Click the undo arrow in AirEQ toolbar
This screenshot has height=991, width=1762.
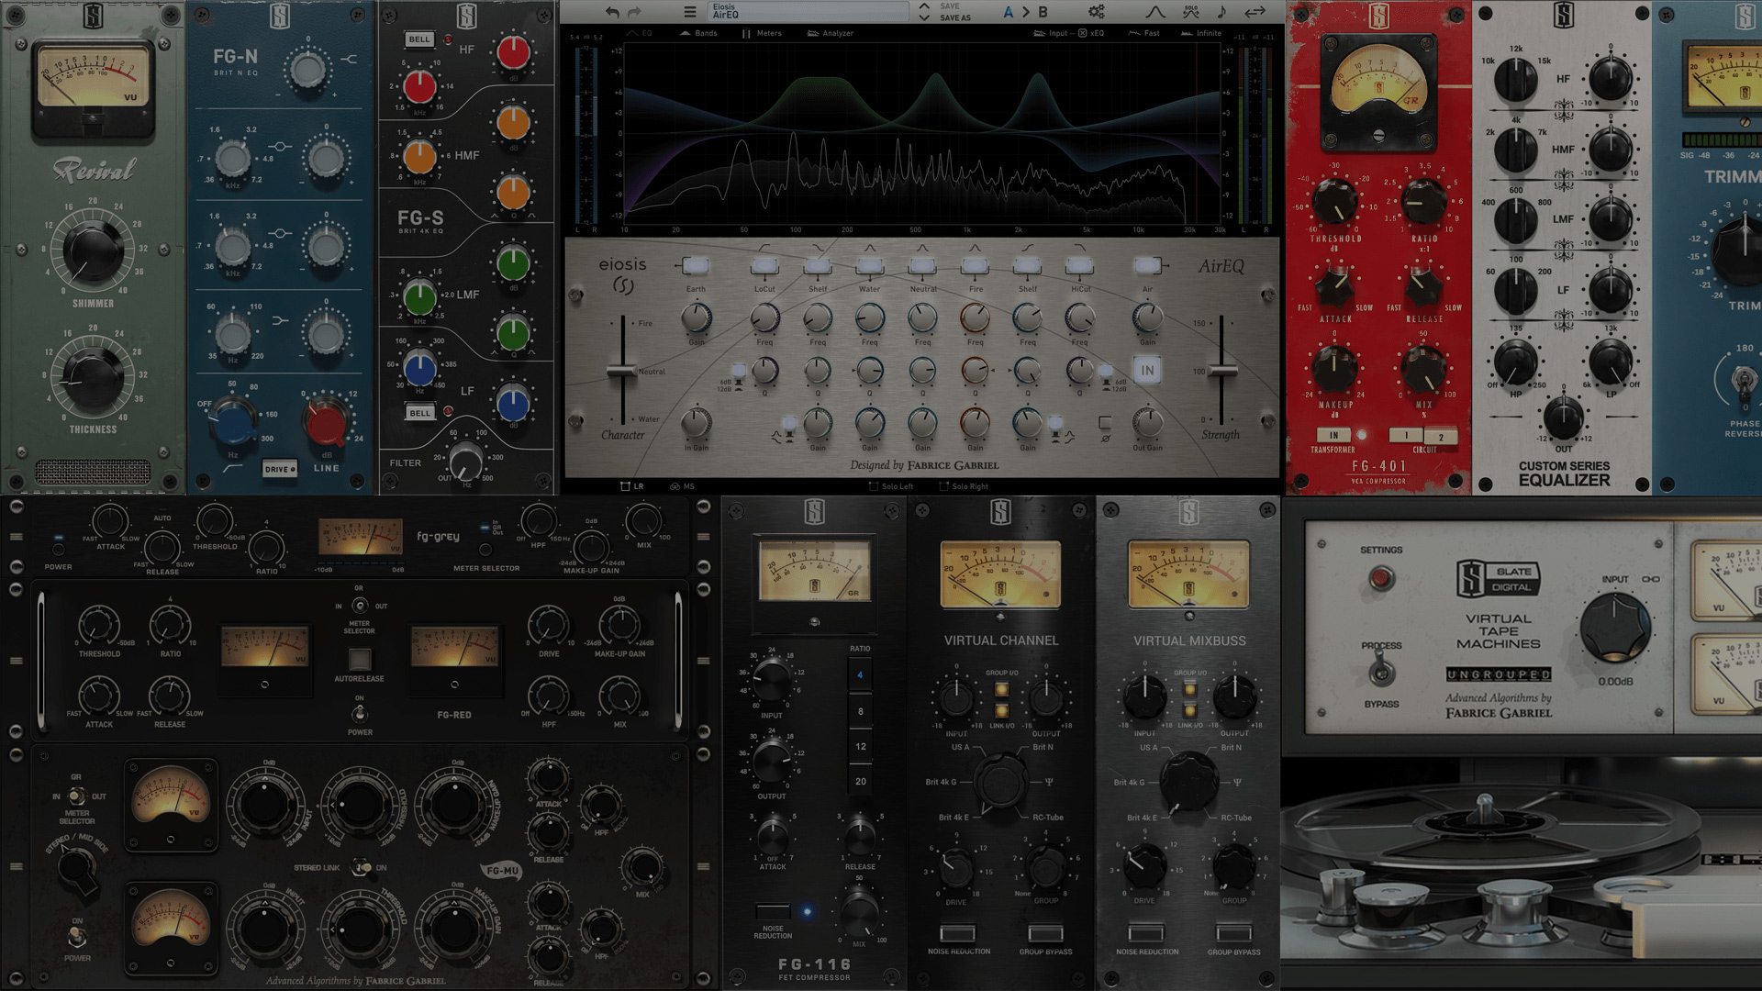click(612, 12)
